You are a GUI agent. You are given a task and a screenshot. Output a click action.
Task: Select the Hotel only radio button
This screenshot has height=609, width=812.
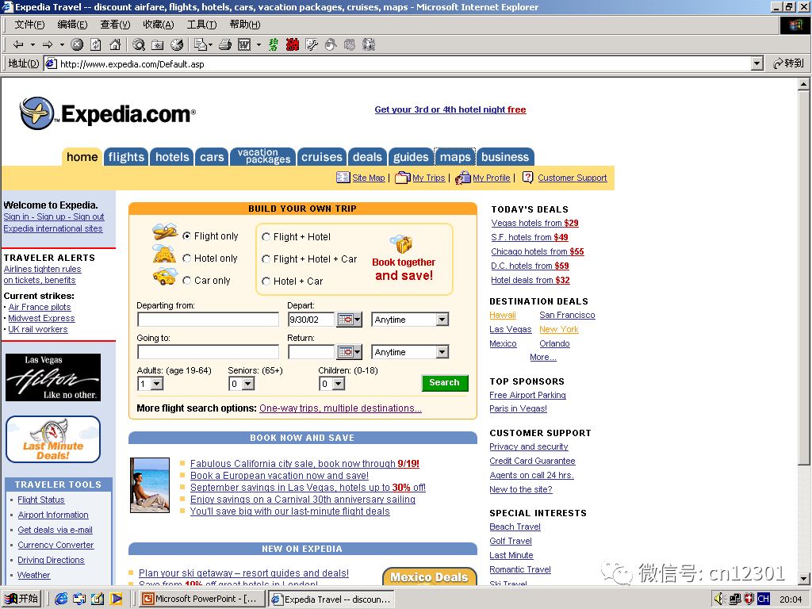[187, 258]
